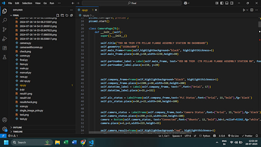Open the Extensions view

(x=5, y=48)
